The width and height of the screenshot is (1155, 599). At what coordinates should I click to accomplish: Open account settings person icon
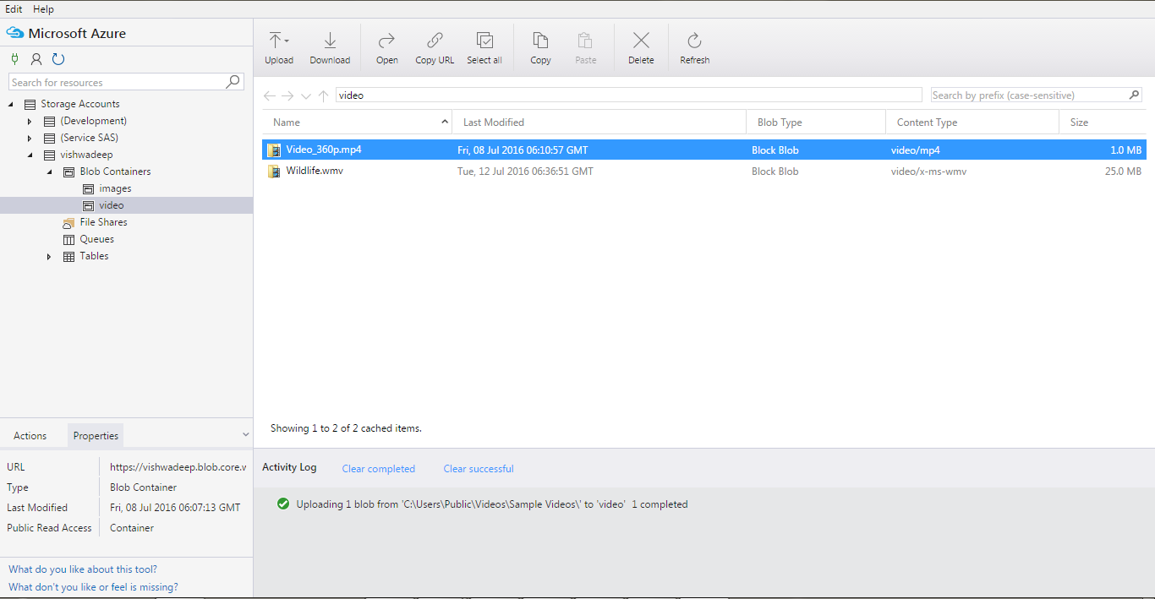coord(36,59)
